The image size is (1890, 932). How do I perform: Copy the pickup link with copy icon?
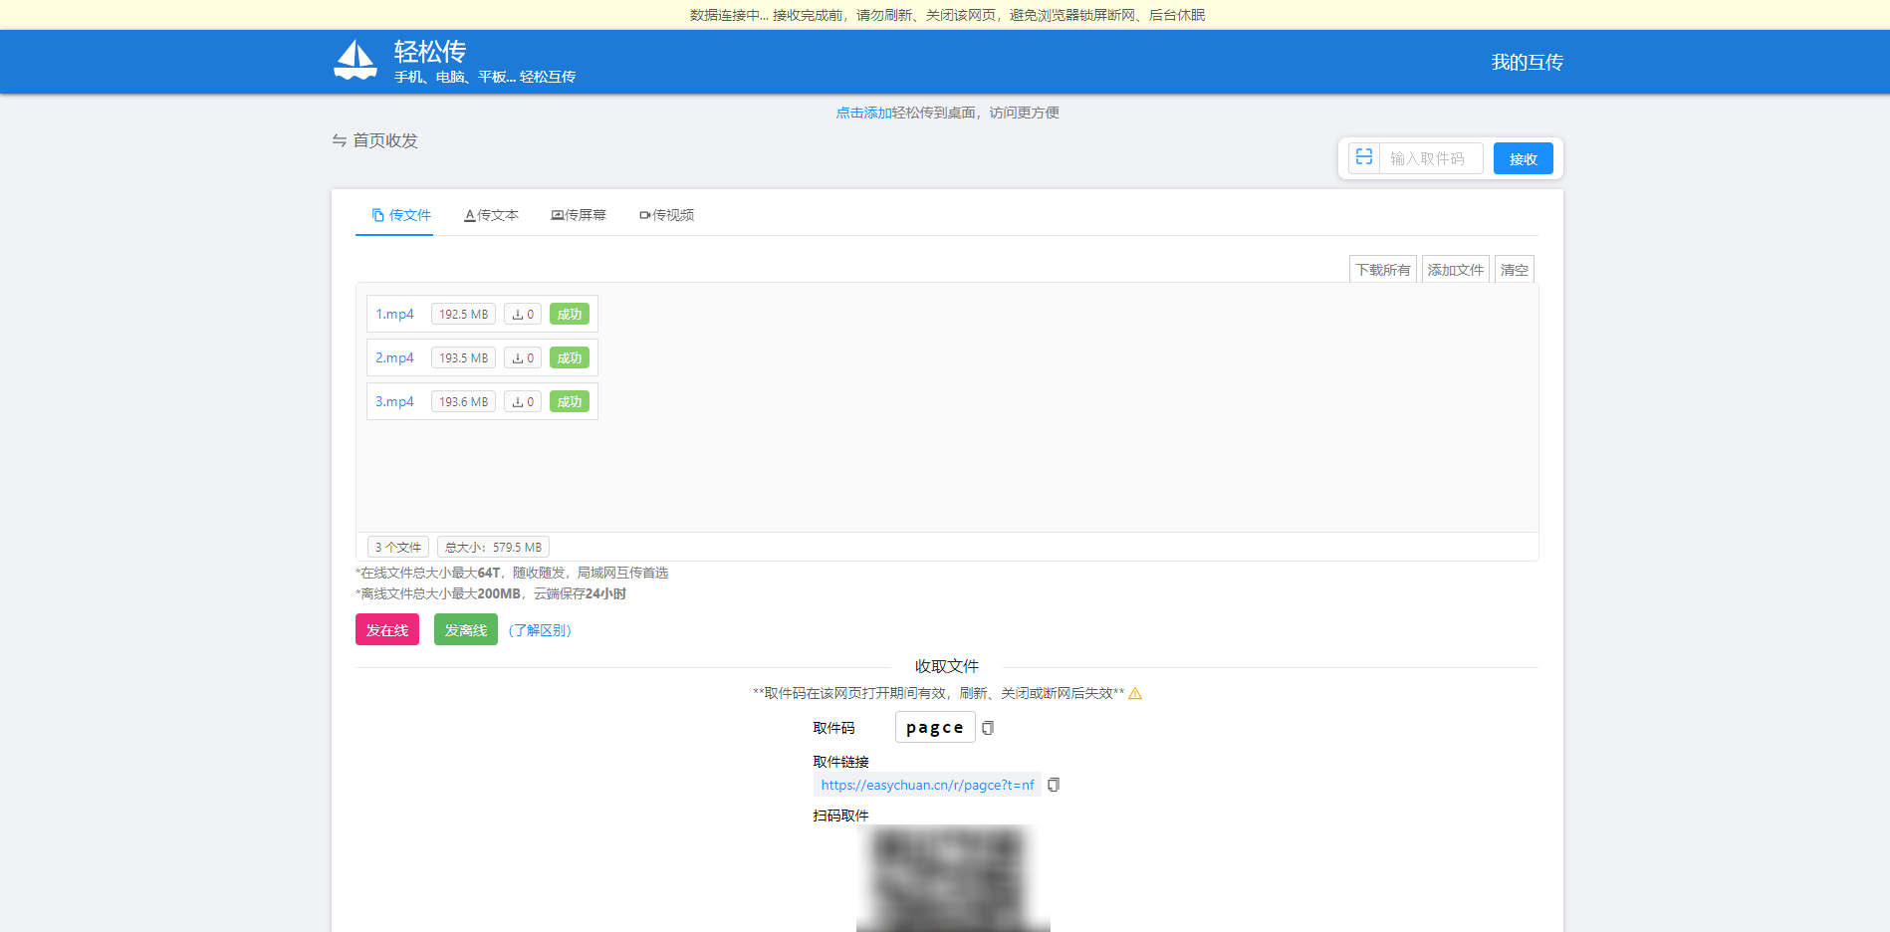[x=1054, y=785]
